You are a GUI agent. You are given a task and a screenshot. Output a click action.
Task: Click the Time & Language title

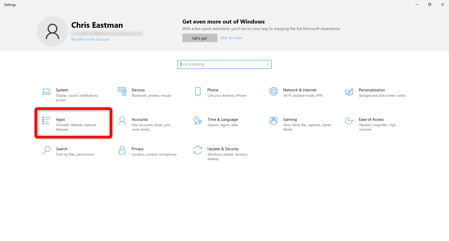click(223, 119)
